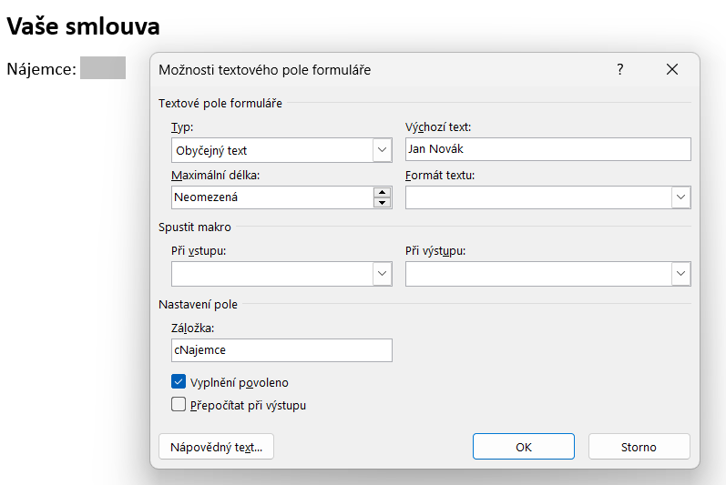Close the form field options dialog
This screenshot has width=726, height=485.
pyautogui.click(x=672, y=69)
